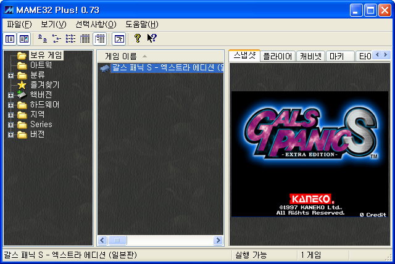Open the 선택사항(O) menu

[x=96, y=25]
